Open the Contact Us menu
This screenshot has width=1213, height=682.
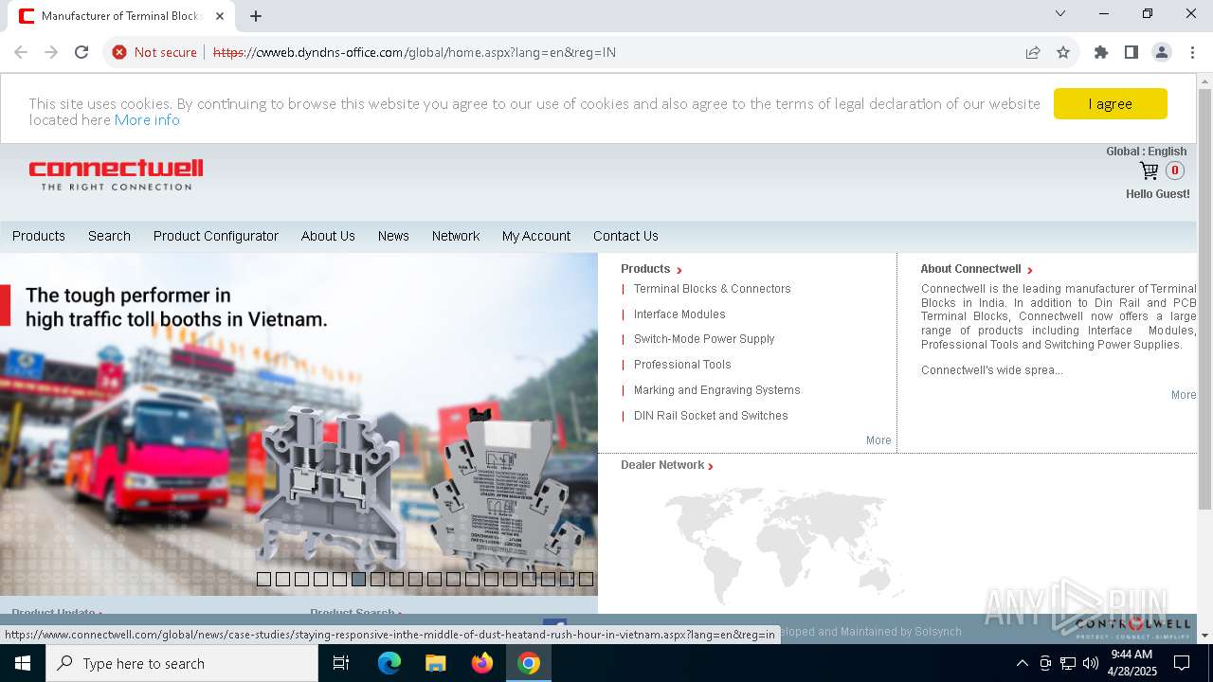[625, 236]
